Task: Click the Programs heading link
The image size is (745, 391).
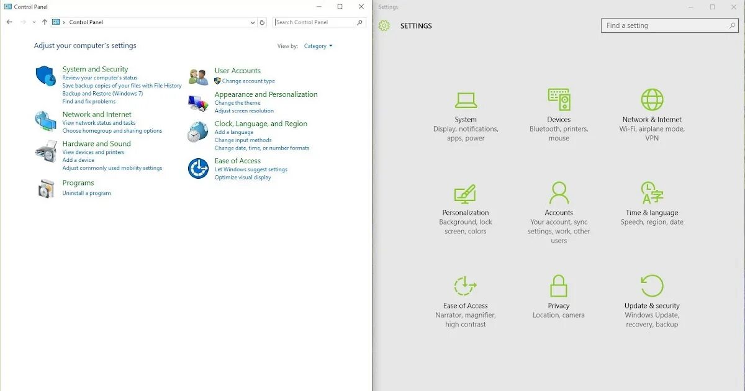Action: (x=78, y=183)
